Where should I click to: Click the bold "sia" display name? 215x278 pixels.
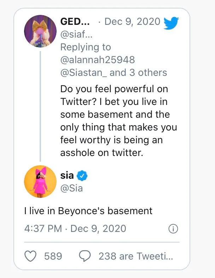click(x=67, y=175)
